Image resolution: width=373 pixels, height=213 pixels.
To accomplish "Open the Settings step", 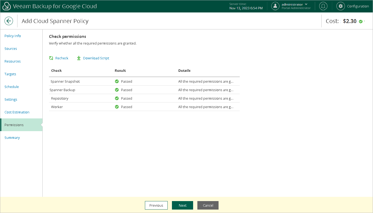I will click(11, 99).
